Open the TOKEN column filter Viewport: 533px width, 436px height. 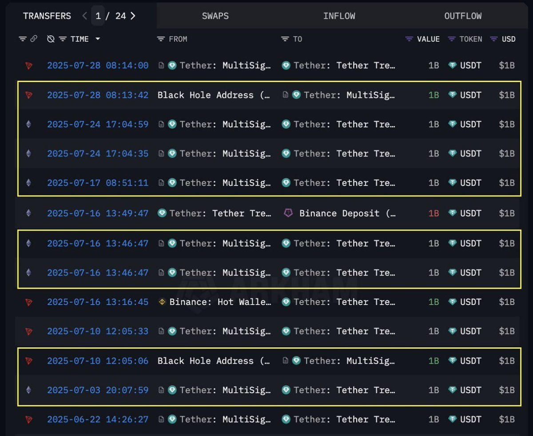click(x=452, y=39)
